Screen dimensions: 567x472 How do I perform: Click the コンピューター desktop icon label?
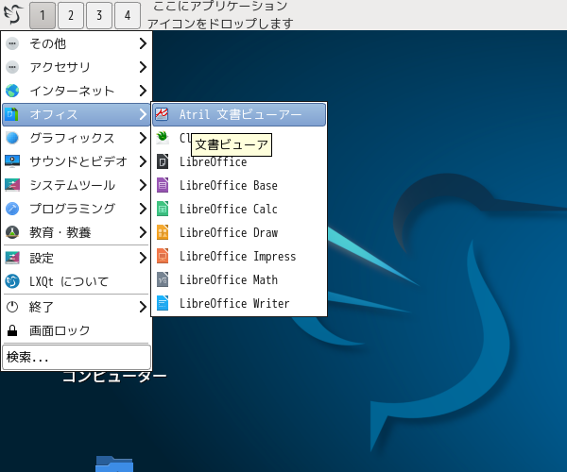(114, 377)
